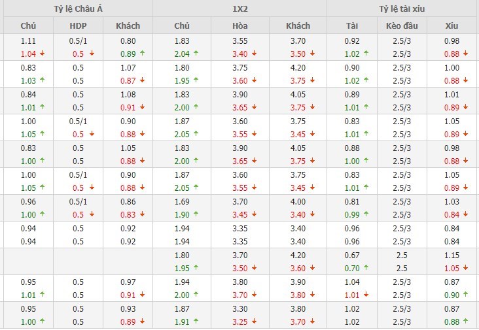Click the red down arrow beside 1.04
The height and width of the screenshot is (330, 479).
point(42,54)
